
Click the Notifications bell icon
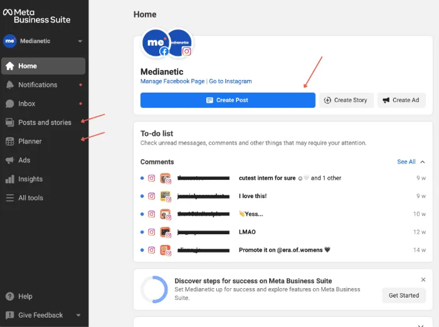[x=10, y=85]
